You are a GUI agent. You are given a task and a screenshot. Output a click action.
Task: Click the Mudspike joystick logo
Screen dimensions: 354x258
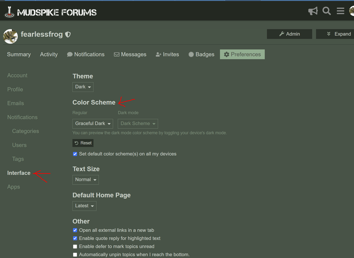point(9,11)
